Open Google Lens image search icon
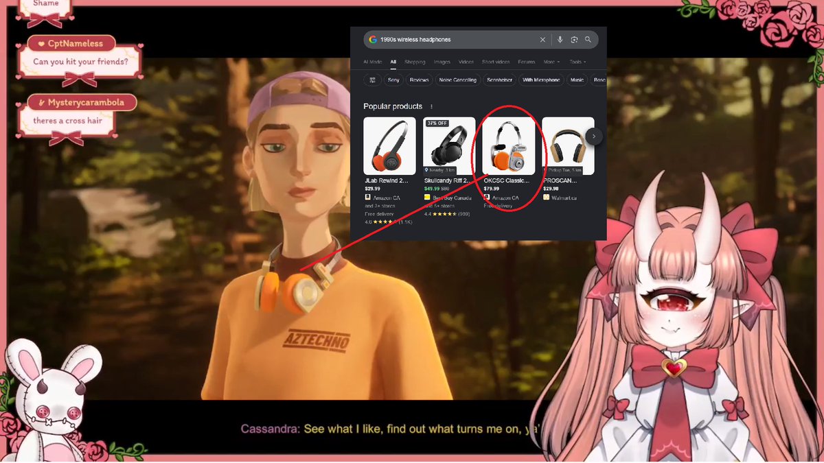 [574, 40]
